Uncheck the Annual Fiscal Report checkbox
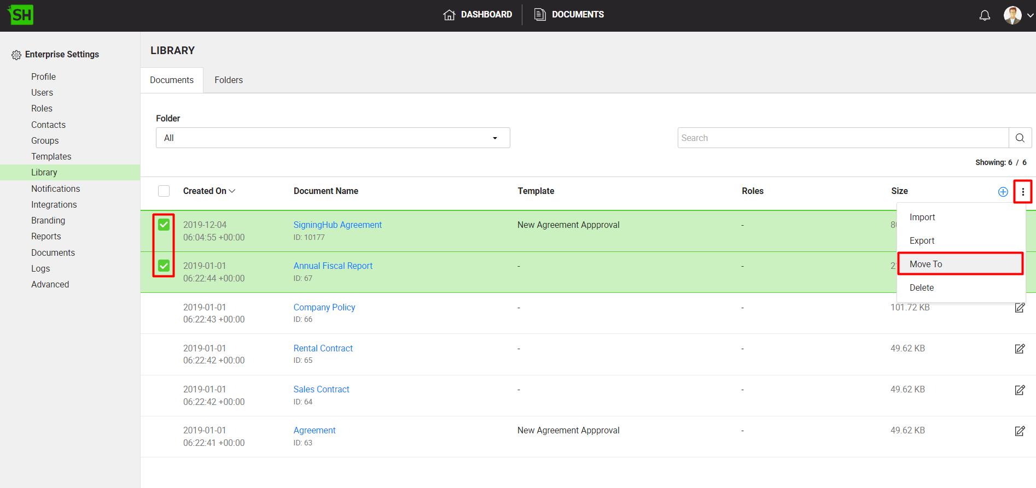Image resolution: width=1036 pixels, height=488 pixels. (164, 266)
